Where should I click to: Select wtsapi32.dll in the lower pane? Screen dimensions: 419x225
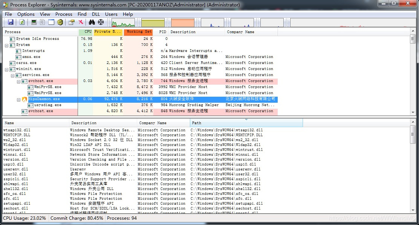pyautogui.click(x=17, y=130)
